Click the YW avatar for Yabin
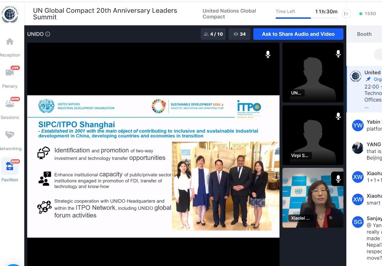The width and height of the screenshot is (382, 266). point(358,126)
